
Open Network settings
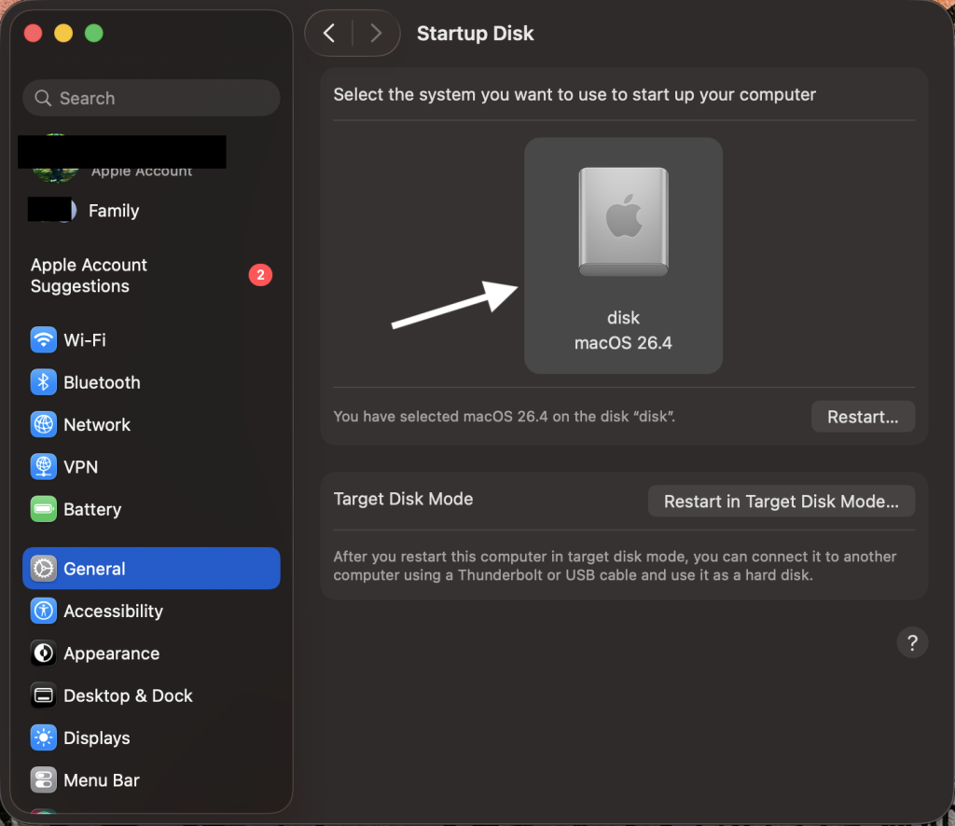pos(43,424)
